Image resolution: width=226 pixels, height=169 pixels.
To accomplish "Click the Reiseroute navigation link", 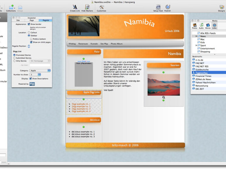I will click(83, 44).
